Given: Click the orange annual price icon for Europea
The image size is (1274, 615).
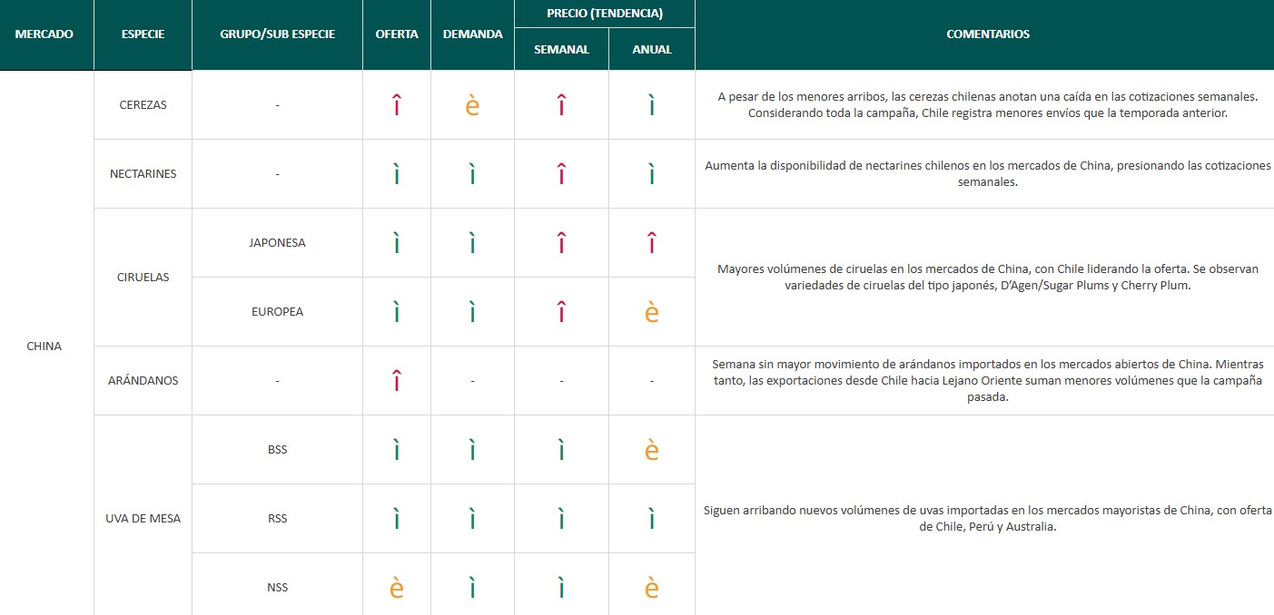Looking at the screenshot, I should pos(652,312).
